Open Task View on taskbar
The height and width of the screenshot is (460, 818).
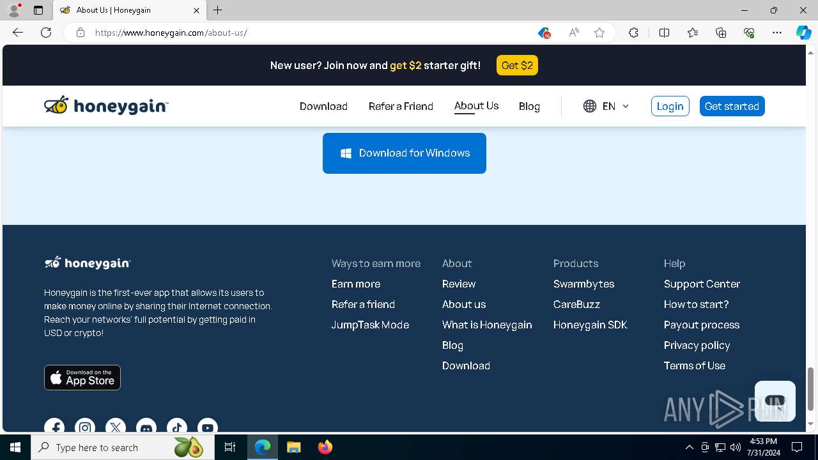pyautogui.click(x=230, y=447)
